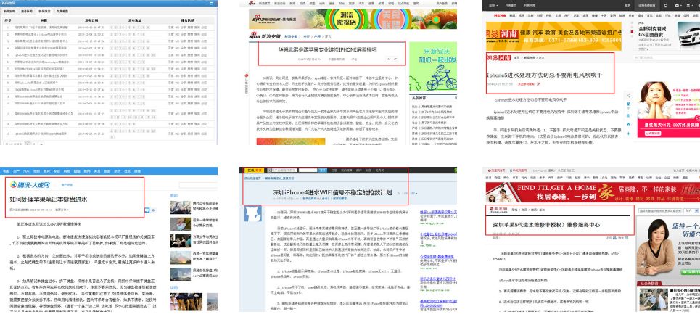
Task: Click the blue search button on Sohu top bar
Action: point(323,170)
